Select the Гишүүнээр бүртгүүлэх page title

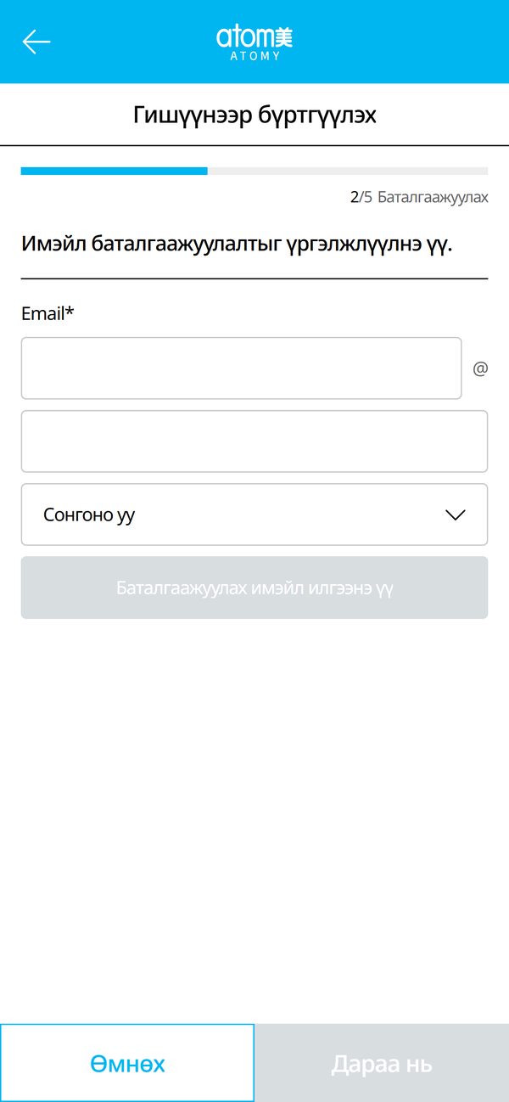(255, 115)
